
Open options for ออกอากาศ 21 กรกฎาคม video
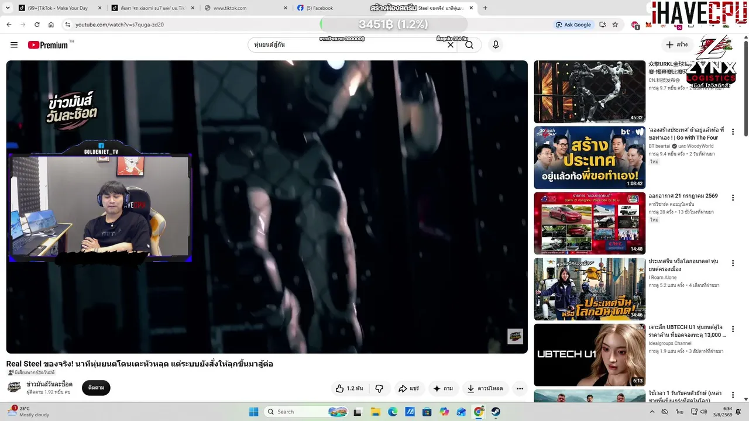[733, 198]
